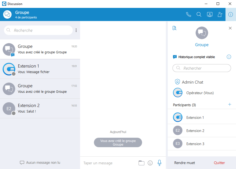Click the large group avatar in info panel
The width and height of the screenshot is (236, 169).
click(x=202, y=33)
